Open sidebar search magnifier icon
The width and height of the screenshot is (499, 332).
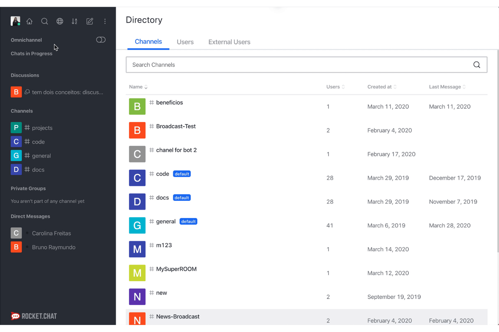[x=45, y=21]
